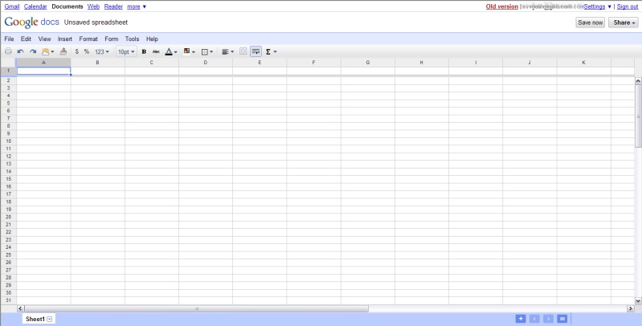Click the previous sheet arrow at bottom
The height and width of the screenshot is (326, 642).
click(534, 319)
